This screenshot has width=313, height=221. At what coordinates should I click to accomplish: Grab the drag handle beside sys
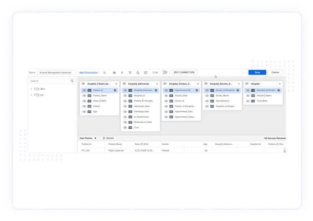pos(34,95)
